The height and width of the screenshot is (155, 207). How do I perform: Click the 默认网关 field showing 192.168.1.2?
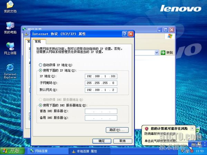tap(101, 90)
